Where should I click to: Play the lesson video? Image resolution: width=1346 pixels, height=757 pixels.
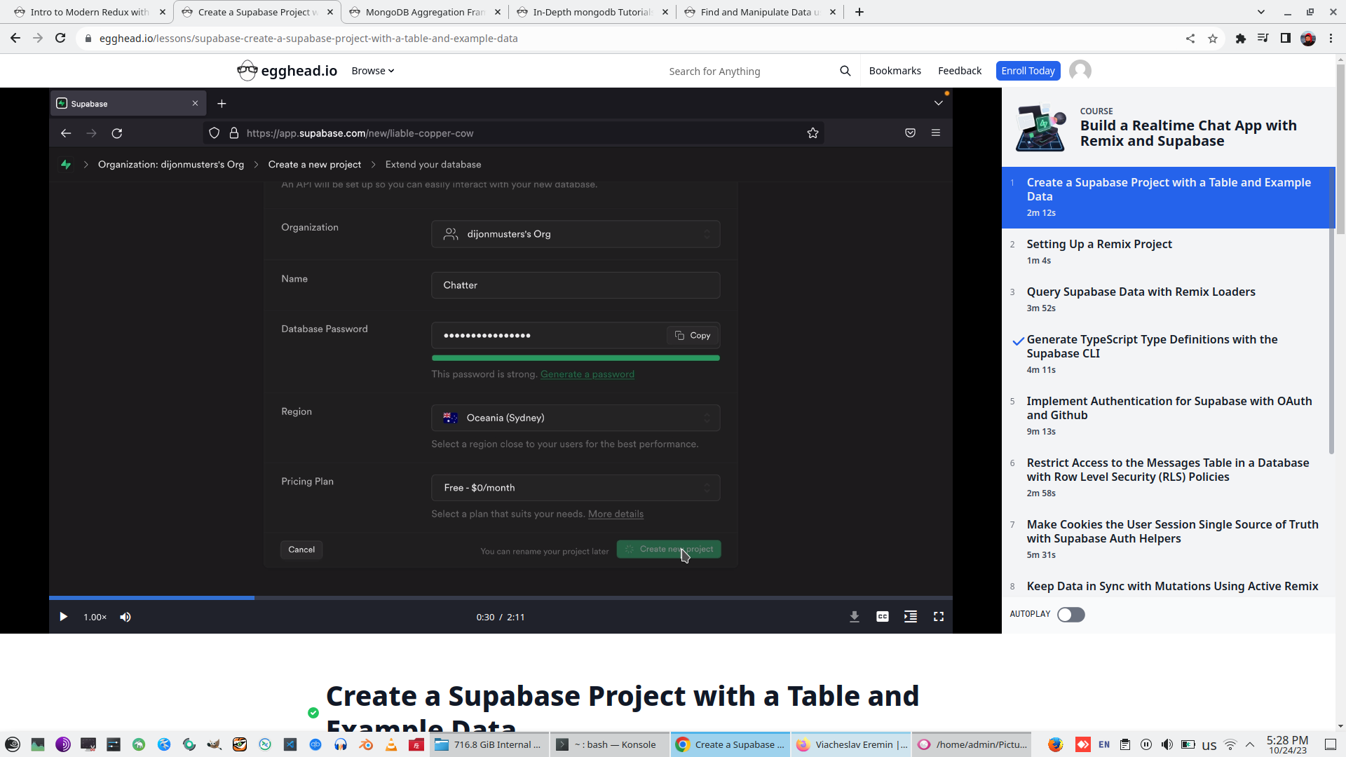click(63, 617)
